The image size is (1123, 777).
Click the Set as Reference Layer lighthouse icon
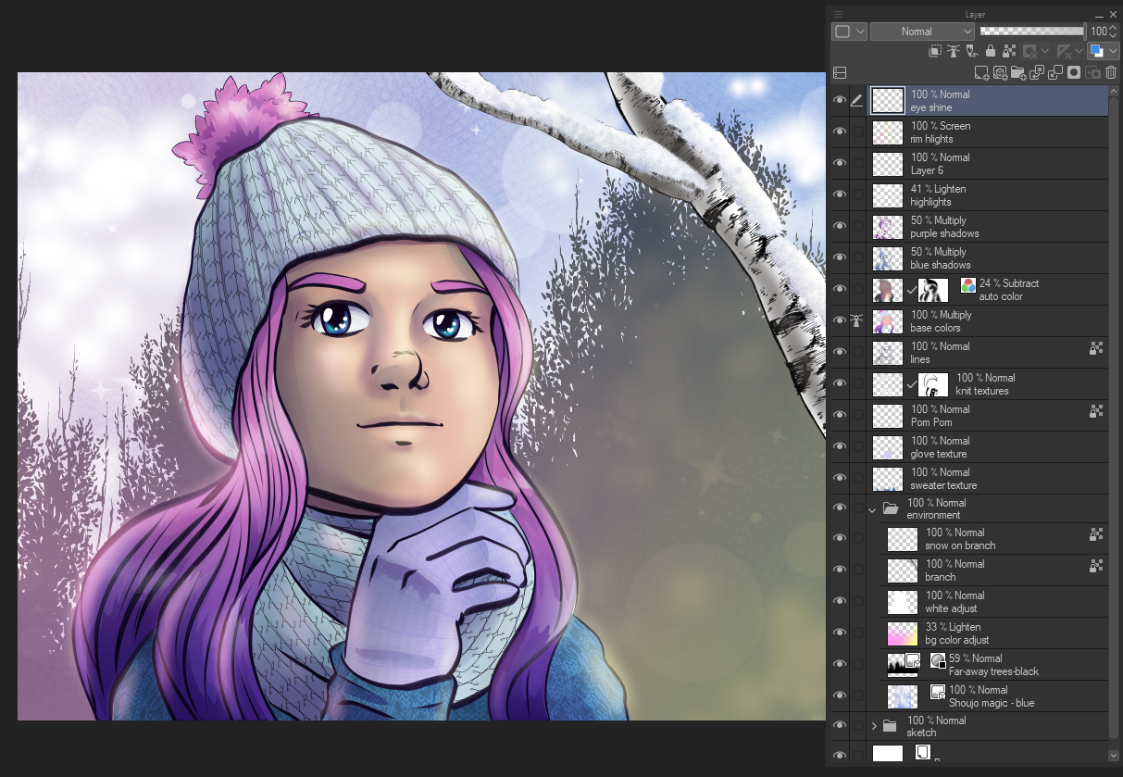click(954, 51)
